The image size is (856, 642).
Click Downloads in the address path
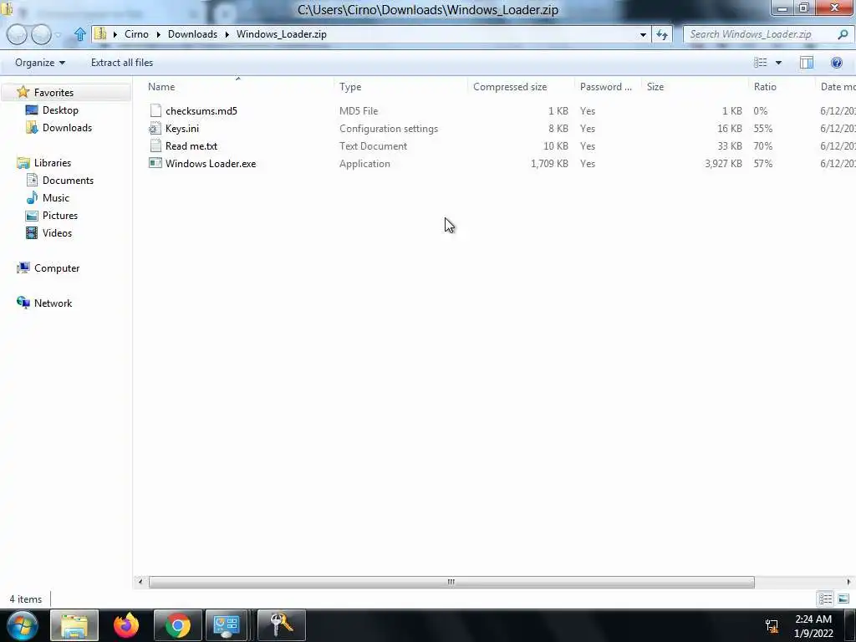tap(193, 34)
